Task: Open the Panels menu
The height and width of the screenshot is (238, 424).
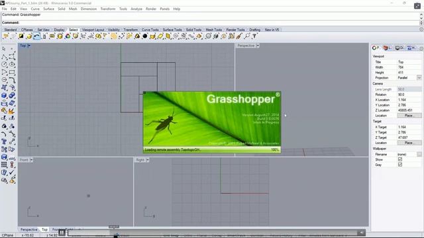Action: (x=164, y=9)
